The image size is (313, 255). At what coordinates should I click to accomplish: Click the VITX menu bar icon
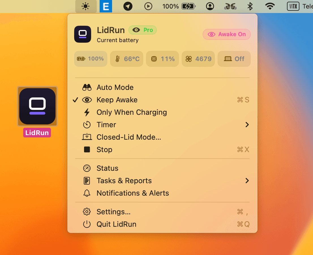click(x=293, y=7)
